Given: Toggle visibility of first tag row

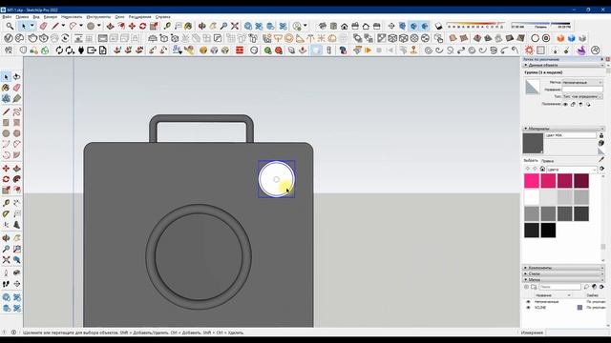Looking at the screenshot, I should coord(528,302).
